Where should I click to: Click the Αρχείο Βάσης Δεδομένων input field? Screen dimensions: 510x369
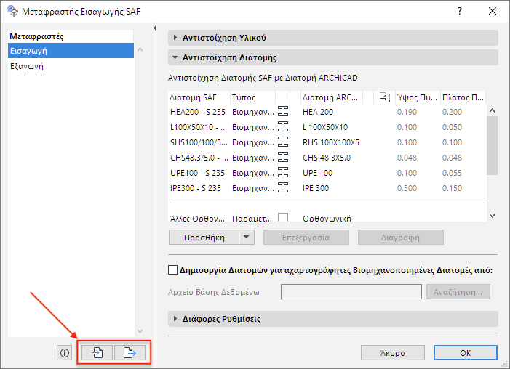pos(351,292)
